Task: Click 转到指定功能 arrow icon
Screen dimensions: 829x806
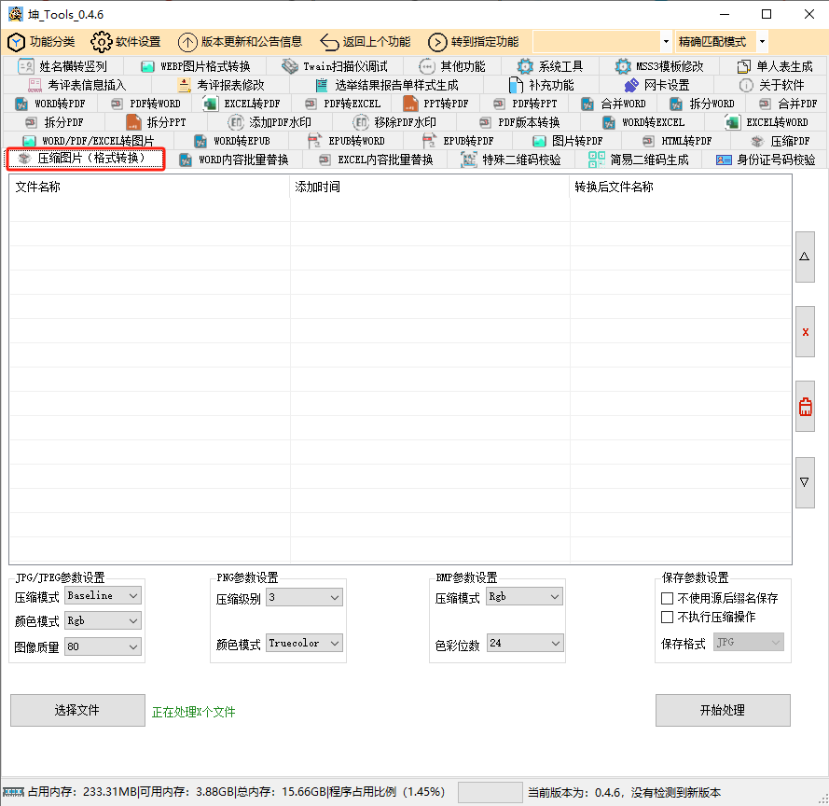Action: pos(437,42)
